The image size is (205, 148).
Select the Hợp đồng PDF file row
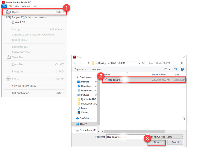144,80
